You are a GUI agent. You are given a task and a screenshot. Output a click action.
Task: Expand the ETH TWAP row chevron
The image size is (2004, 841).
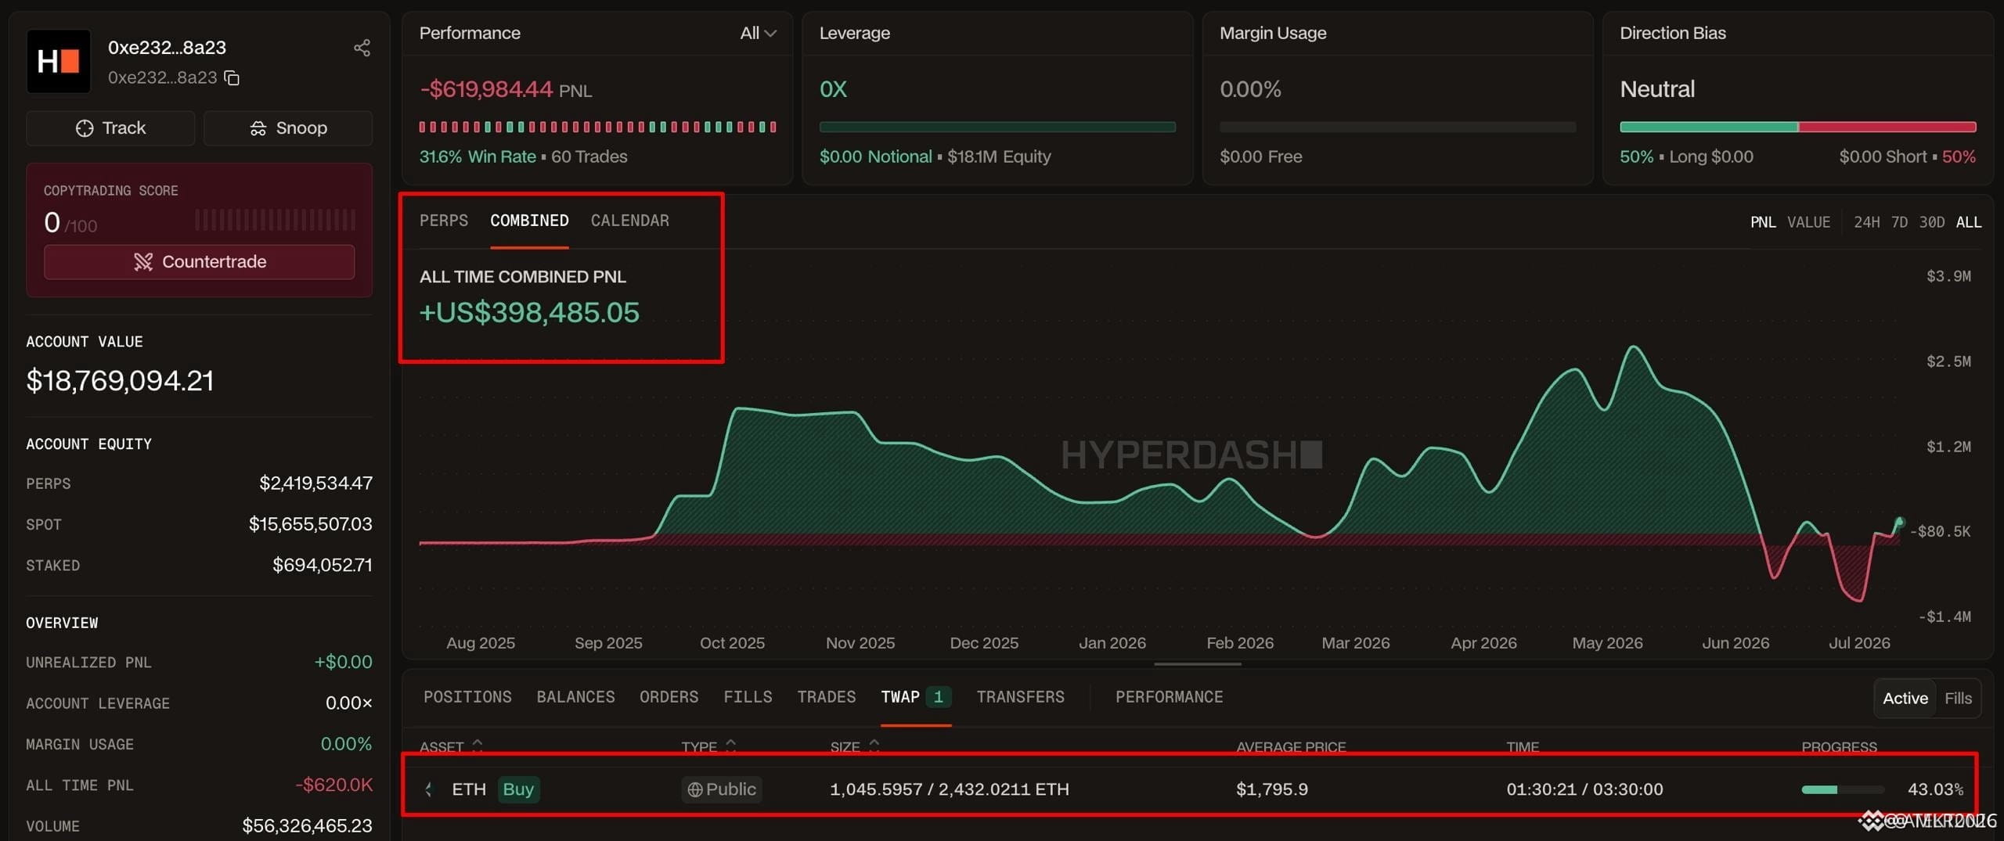click(428, 789)
